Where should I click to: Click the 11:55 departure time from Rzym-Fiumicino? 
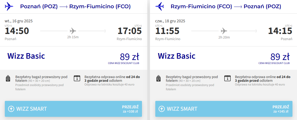pos(167,31)
